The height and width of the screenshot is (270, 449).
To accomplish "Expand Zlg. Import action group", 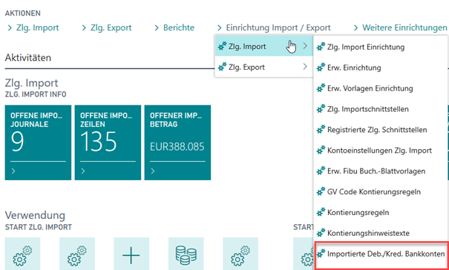I will point(33,27).
